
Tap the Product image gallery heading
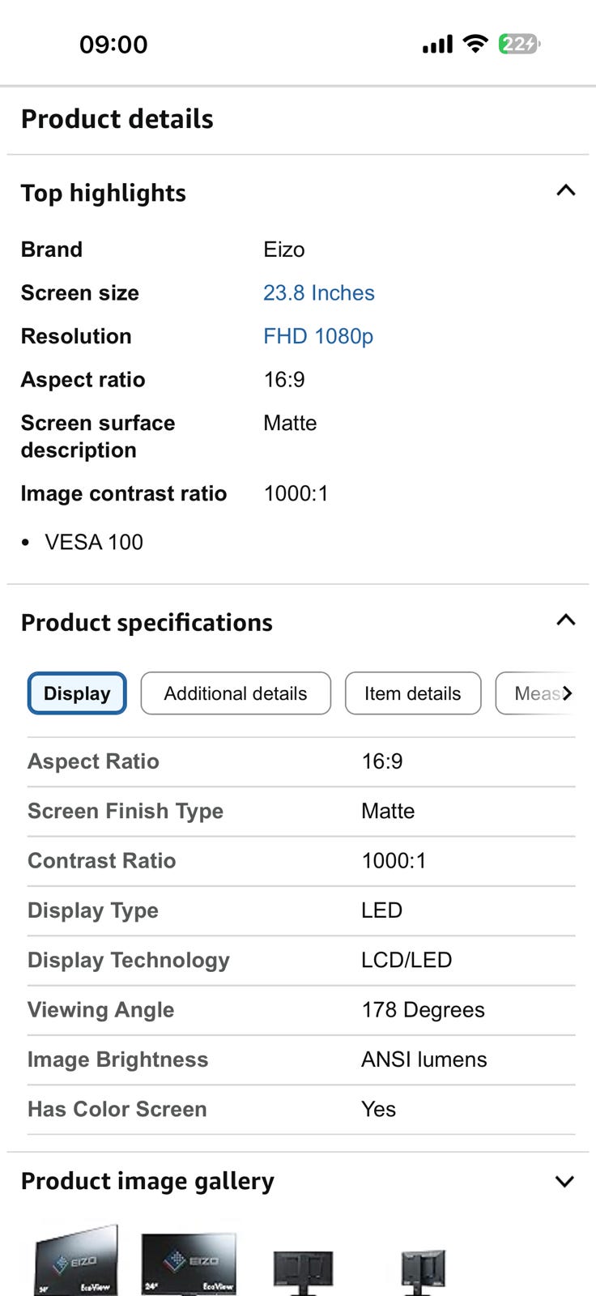[147, 1182]
